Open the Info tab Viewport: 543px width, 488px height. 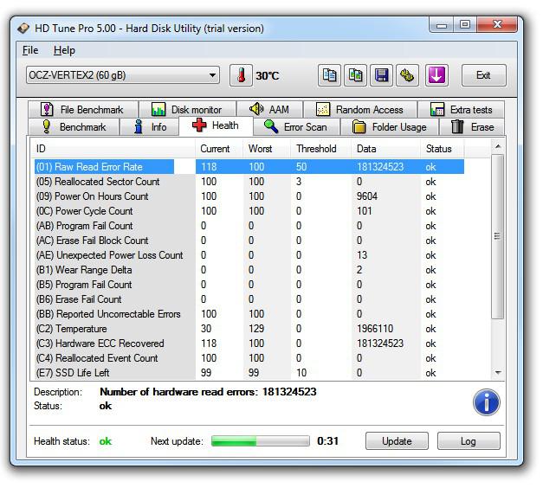[x=150, y=127]
